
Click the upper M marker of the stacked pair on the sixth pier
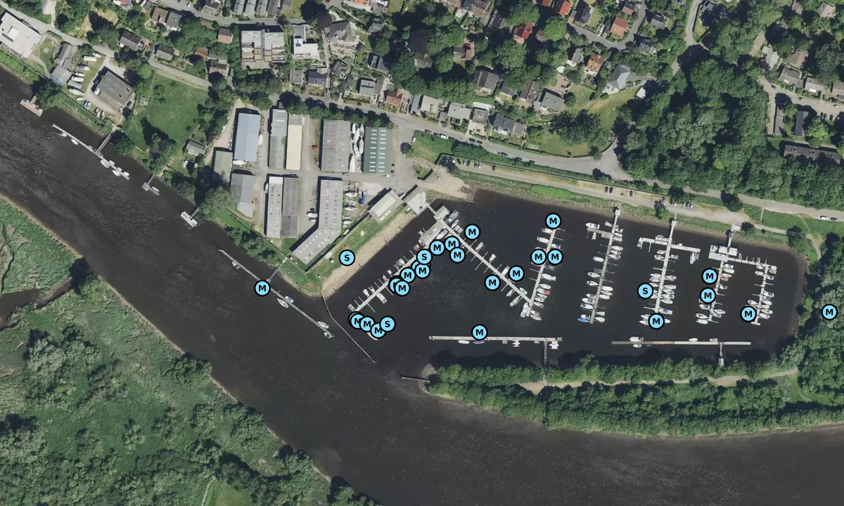point(710,276)
